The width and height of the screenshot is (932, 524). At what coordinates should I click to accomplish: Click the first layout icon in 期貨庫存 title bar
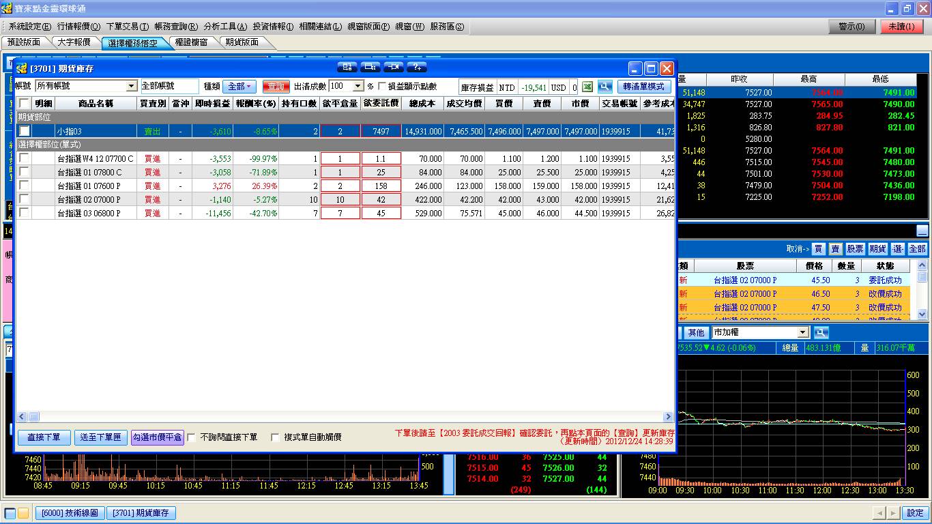coord(347,67)
